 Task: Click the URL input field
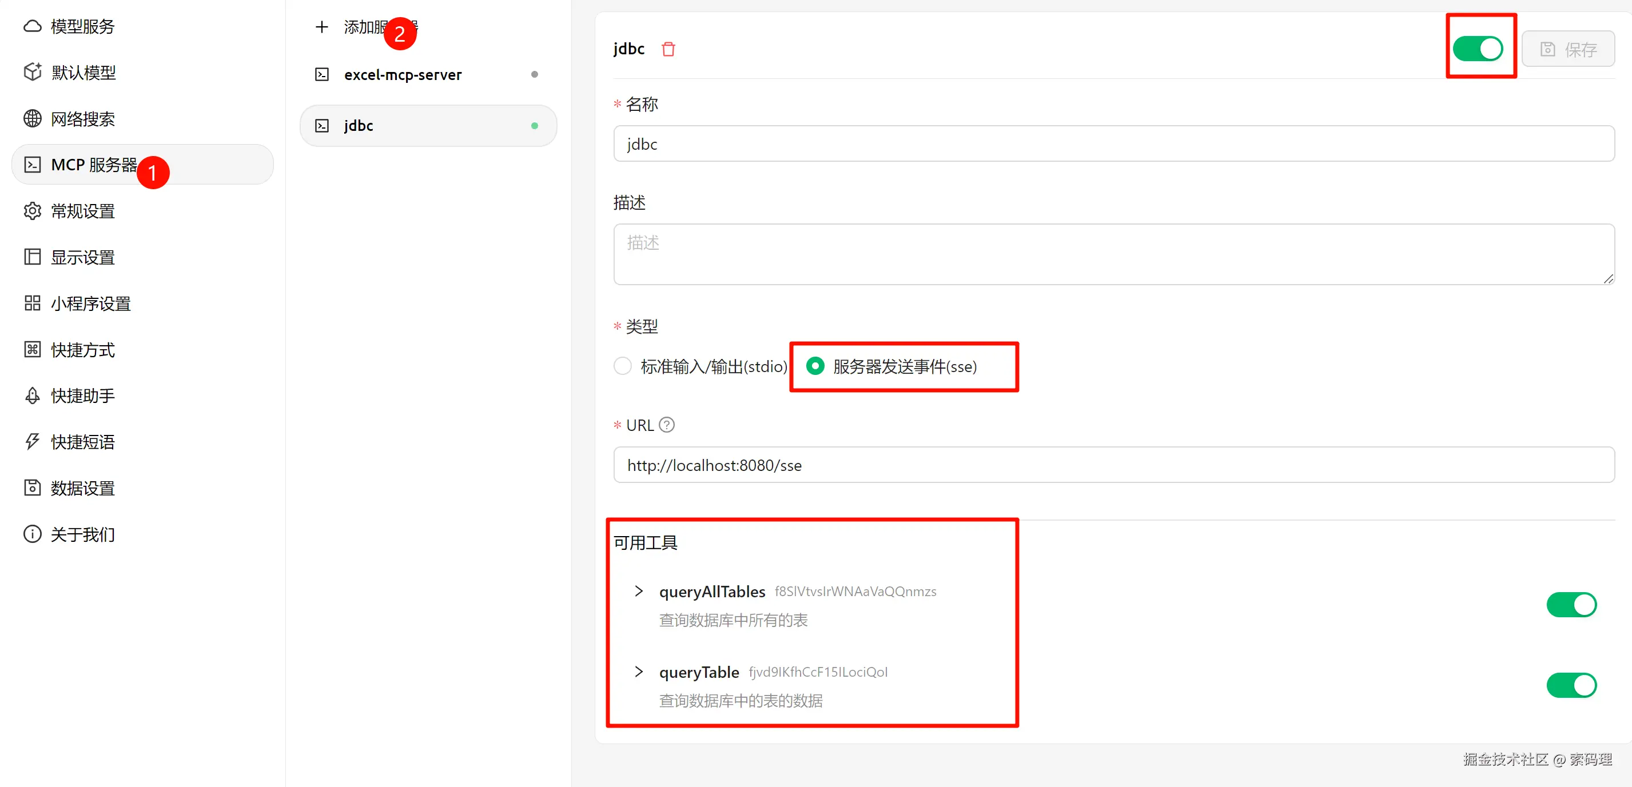coord(1113,465)
